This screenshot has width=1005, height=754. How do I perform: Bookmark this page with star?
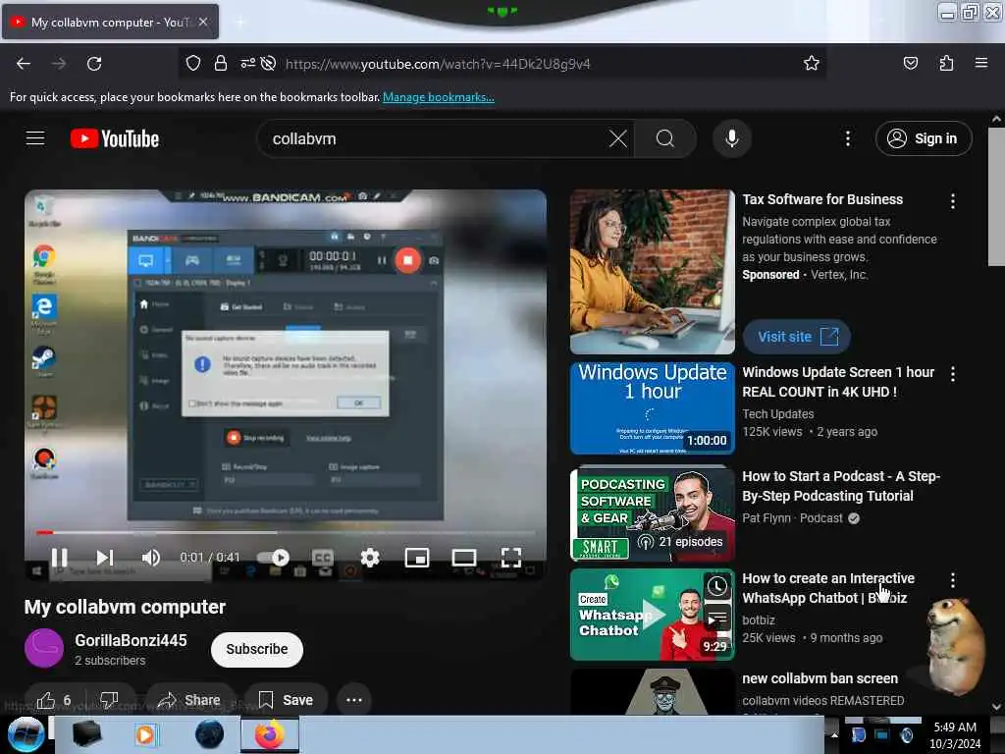812,64
